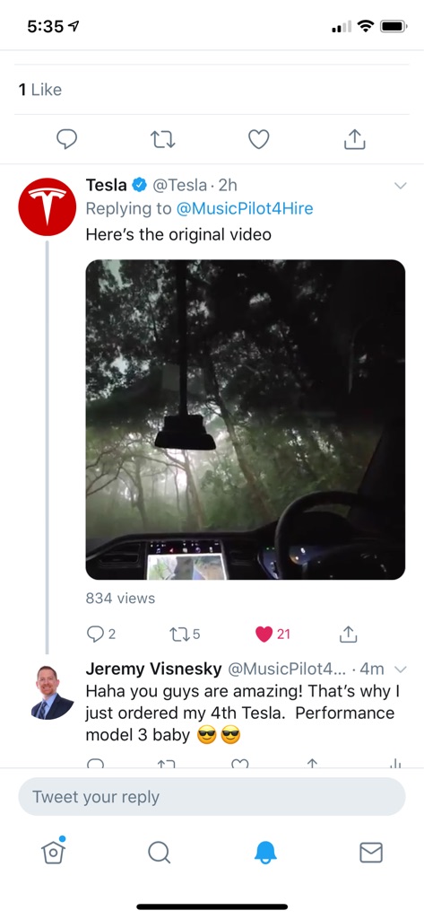Screen dimensions: 424x919
Task: Open Jeremy Visnesky's profile photo
Action: [53, 692]
